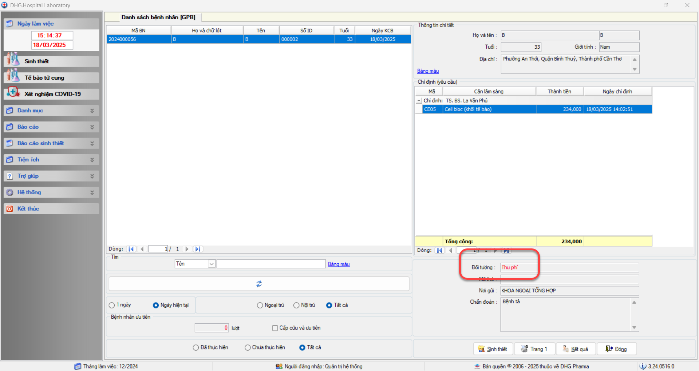Viewport: 699px width, 371px height.
Task: Select Tất cả beside Chưa thực hiện
Action: tap(302, 348)
